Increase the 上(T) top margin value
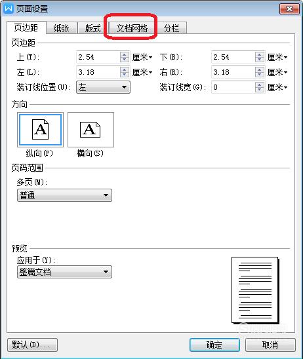The image size is (303, 359). click(x=124, y=54)
